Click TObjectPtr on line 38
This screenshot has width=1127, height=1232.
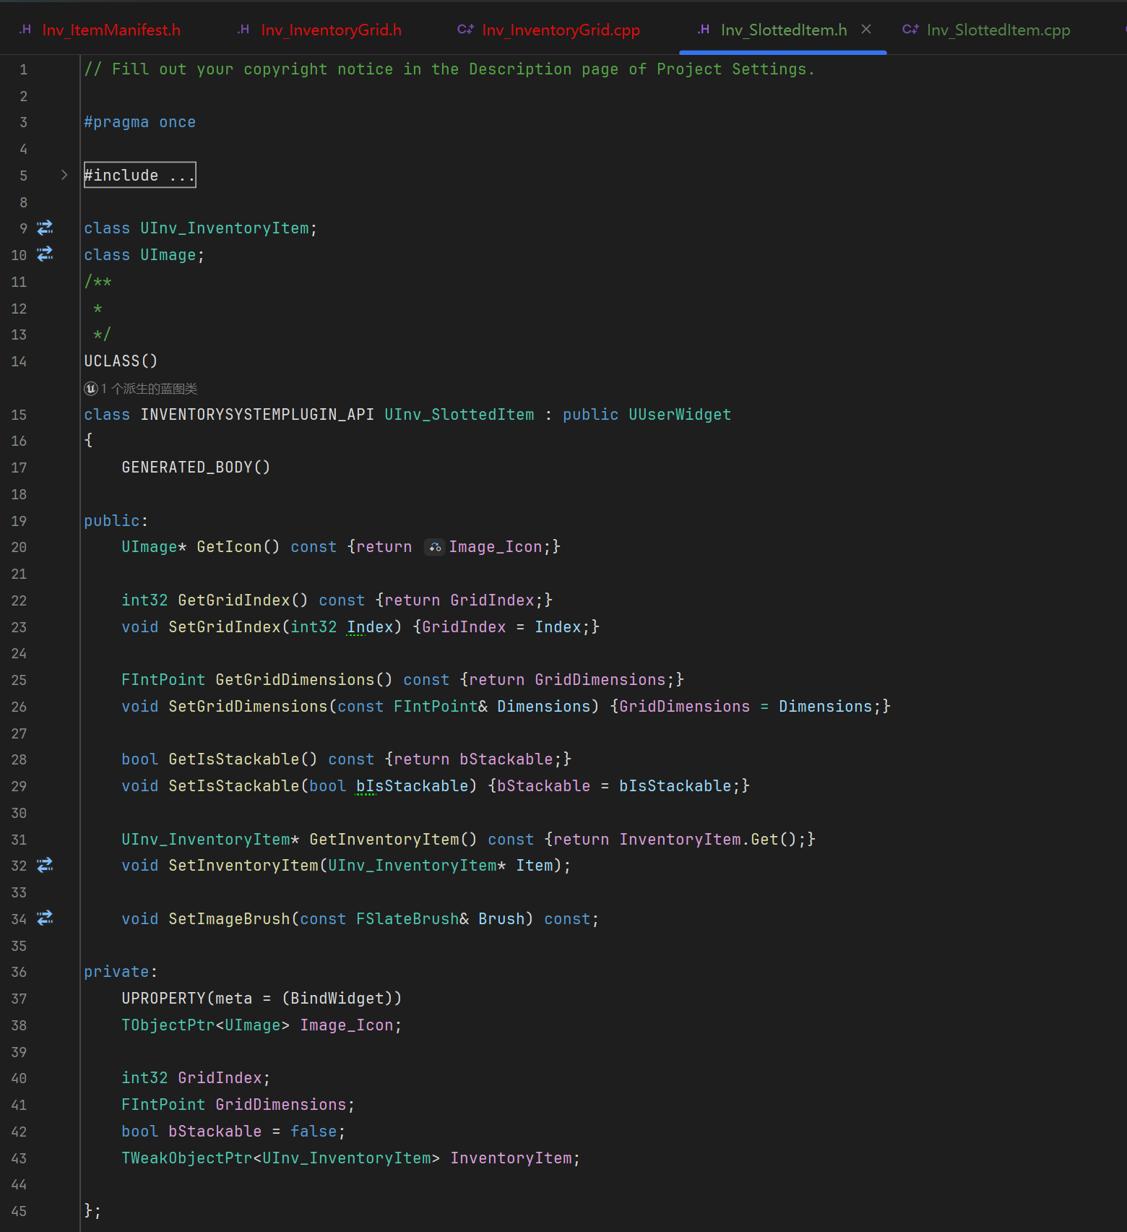pos(168,1025)
